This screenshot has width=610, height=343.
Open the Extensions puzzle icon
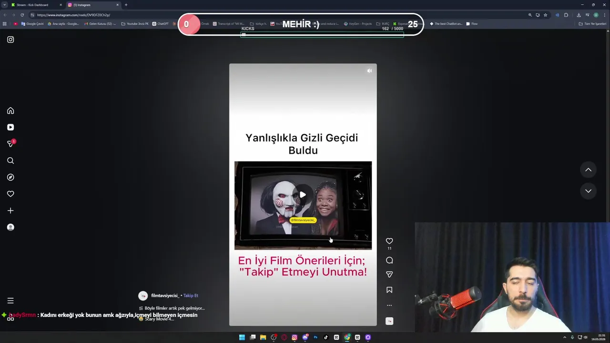pyautogui.click(x=566, y=15)
